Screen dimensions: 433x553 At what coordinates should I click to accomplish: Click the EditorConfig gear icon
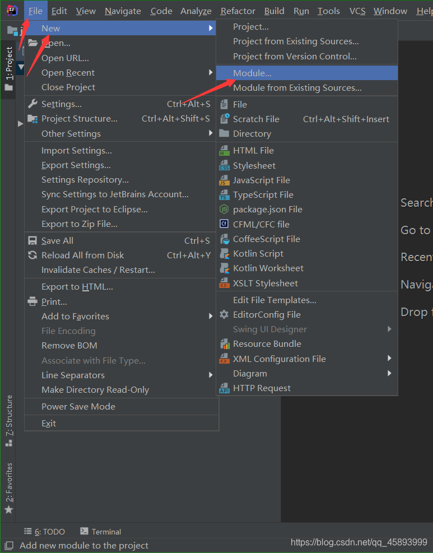(x=224, y=314)
